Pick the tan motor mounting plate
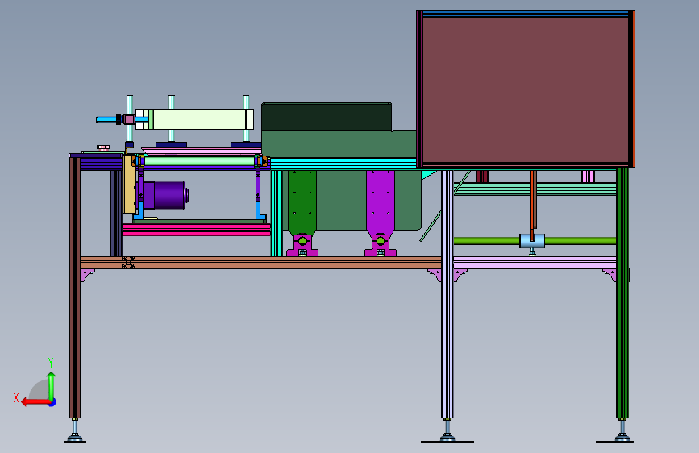The image size is (699, 453). pos(129,184)
